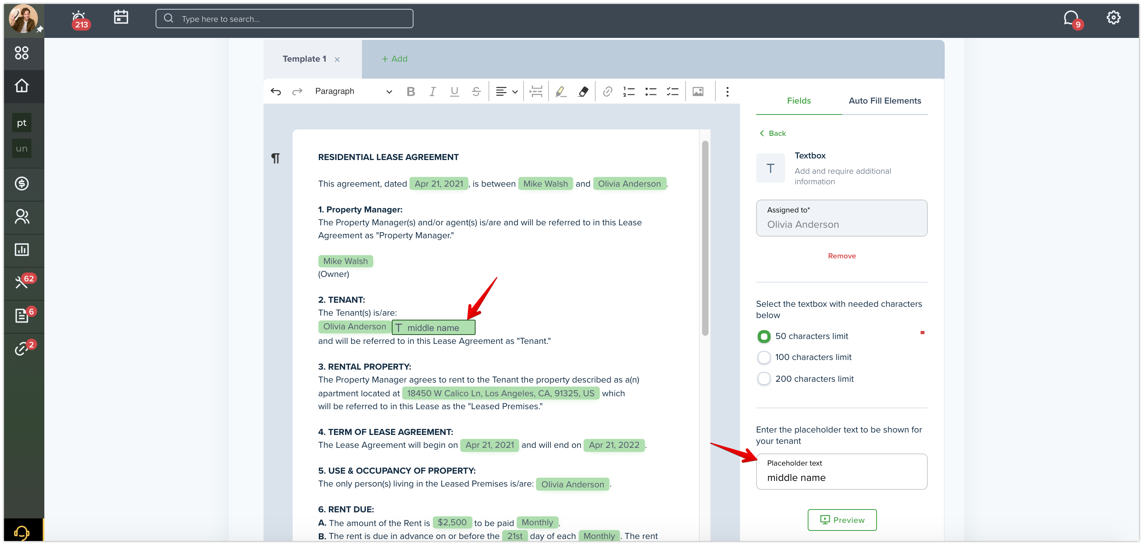Open the accounting dollar icon in sidebar
Viewport: 1143px width, 545px height.
22,184
